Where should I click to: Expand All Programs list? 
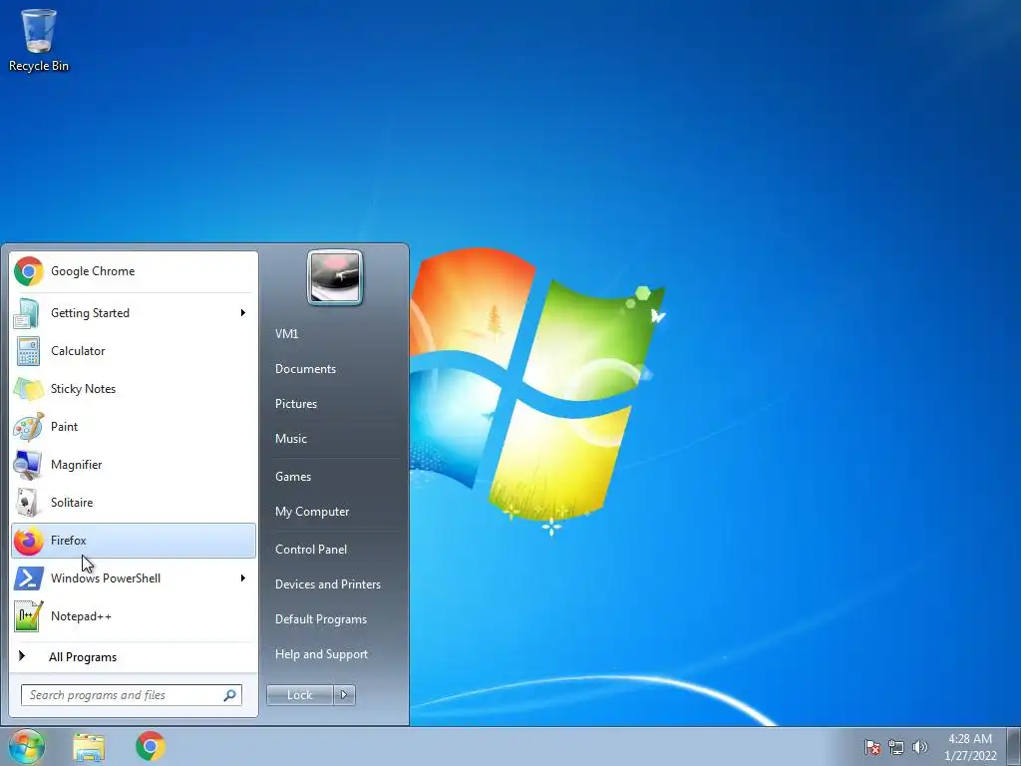click(134, 657)
